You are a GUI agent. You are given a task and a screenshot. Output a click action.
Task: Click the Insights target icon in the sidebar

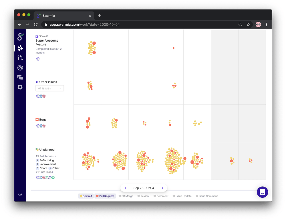[x=20, y=68]
